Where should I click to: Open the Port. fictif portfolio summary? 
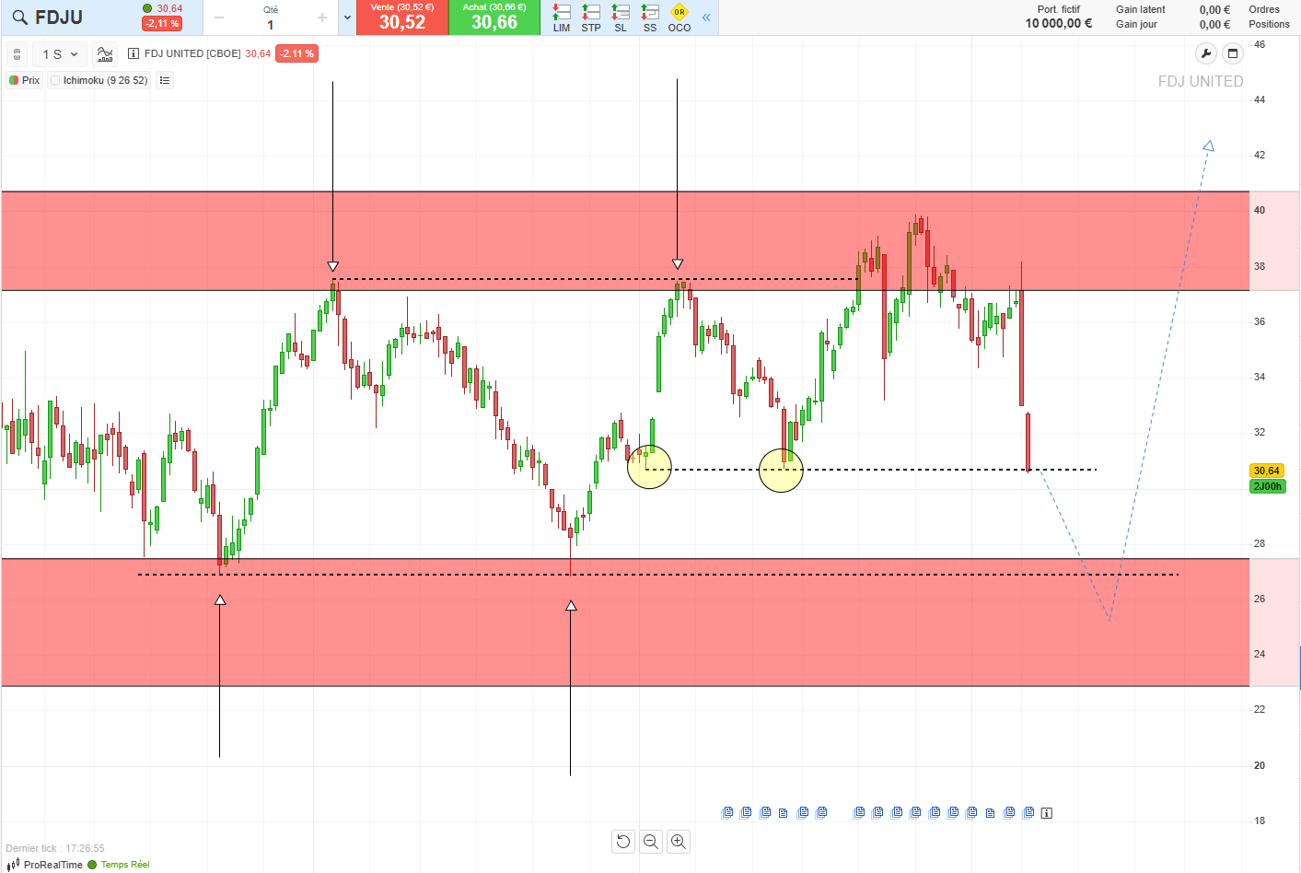pyautogui.click(x=1059, y=17)
